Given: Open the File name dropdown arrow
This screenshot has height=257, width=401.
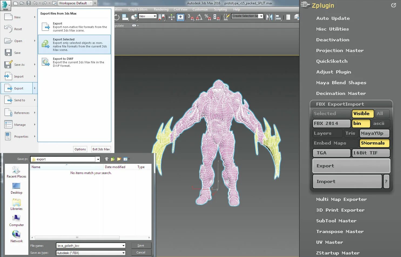Looking at the screenshot, I should point(123,246).
